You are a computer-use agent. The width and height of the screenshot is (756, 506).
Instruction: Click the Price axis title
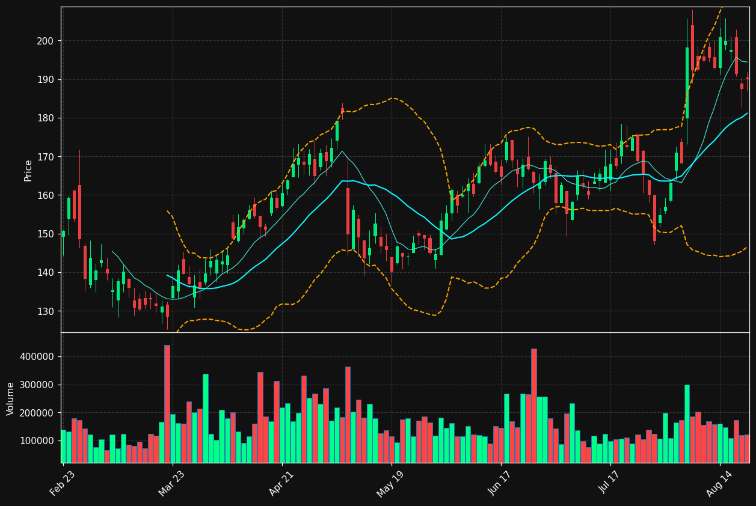coord(28,170)
